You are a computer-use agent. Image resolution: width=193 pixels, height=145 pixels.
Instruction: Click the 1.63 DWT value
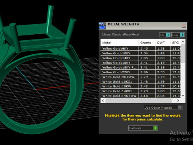coord(161,53)
